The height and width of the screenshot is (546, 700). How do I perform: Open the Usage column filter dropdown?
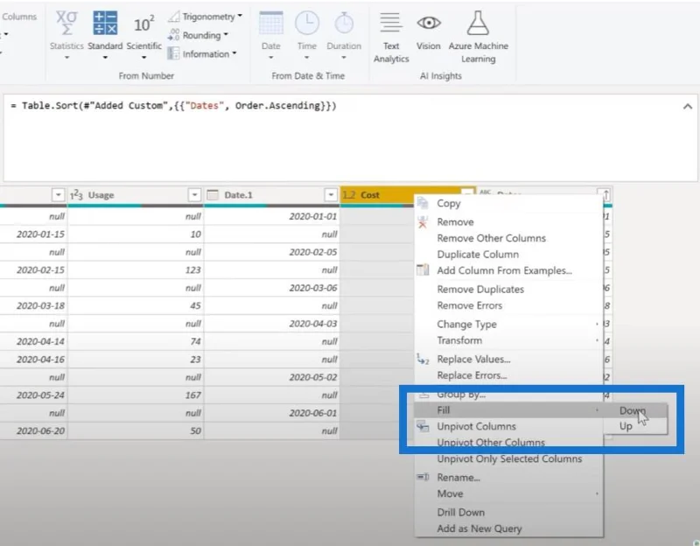tap(194, 195)
